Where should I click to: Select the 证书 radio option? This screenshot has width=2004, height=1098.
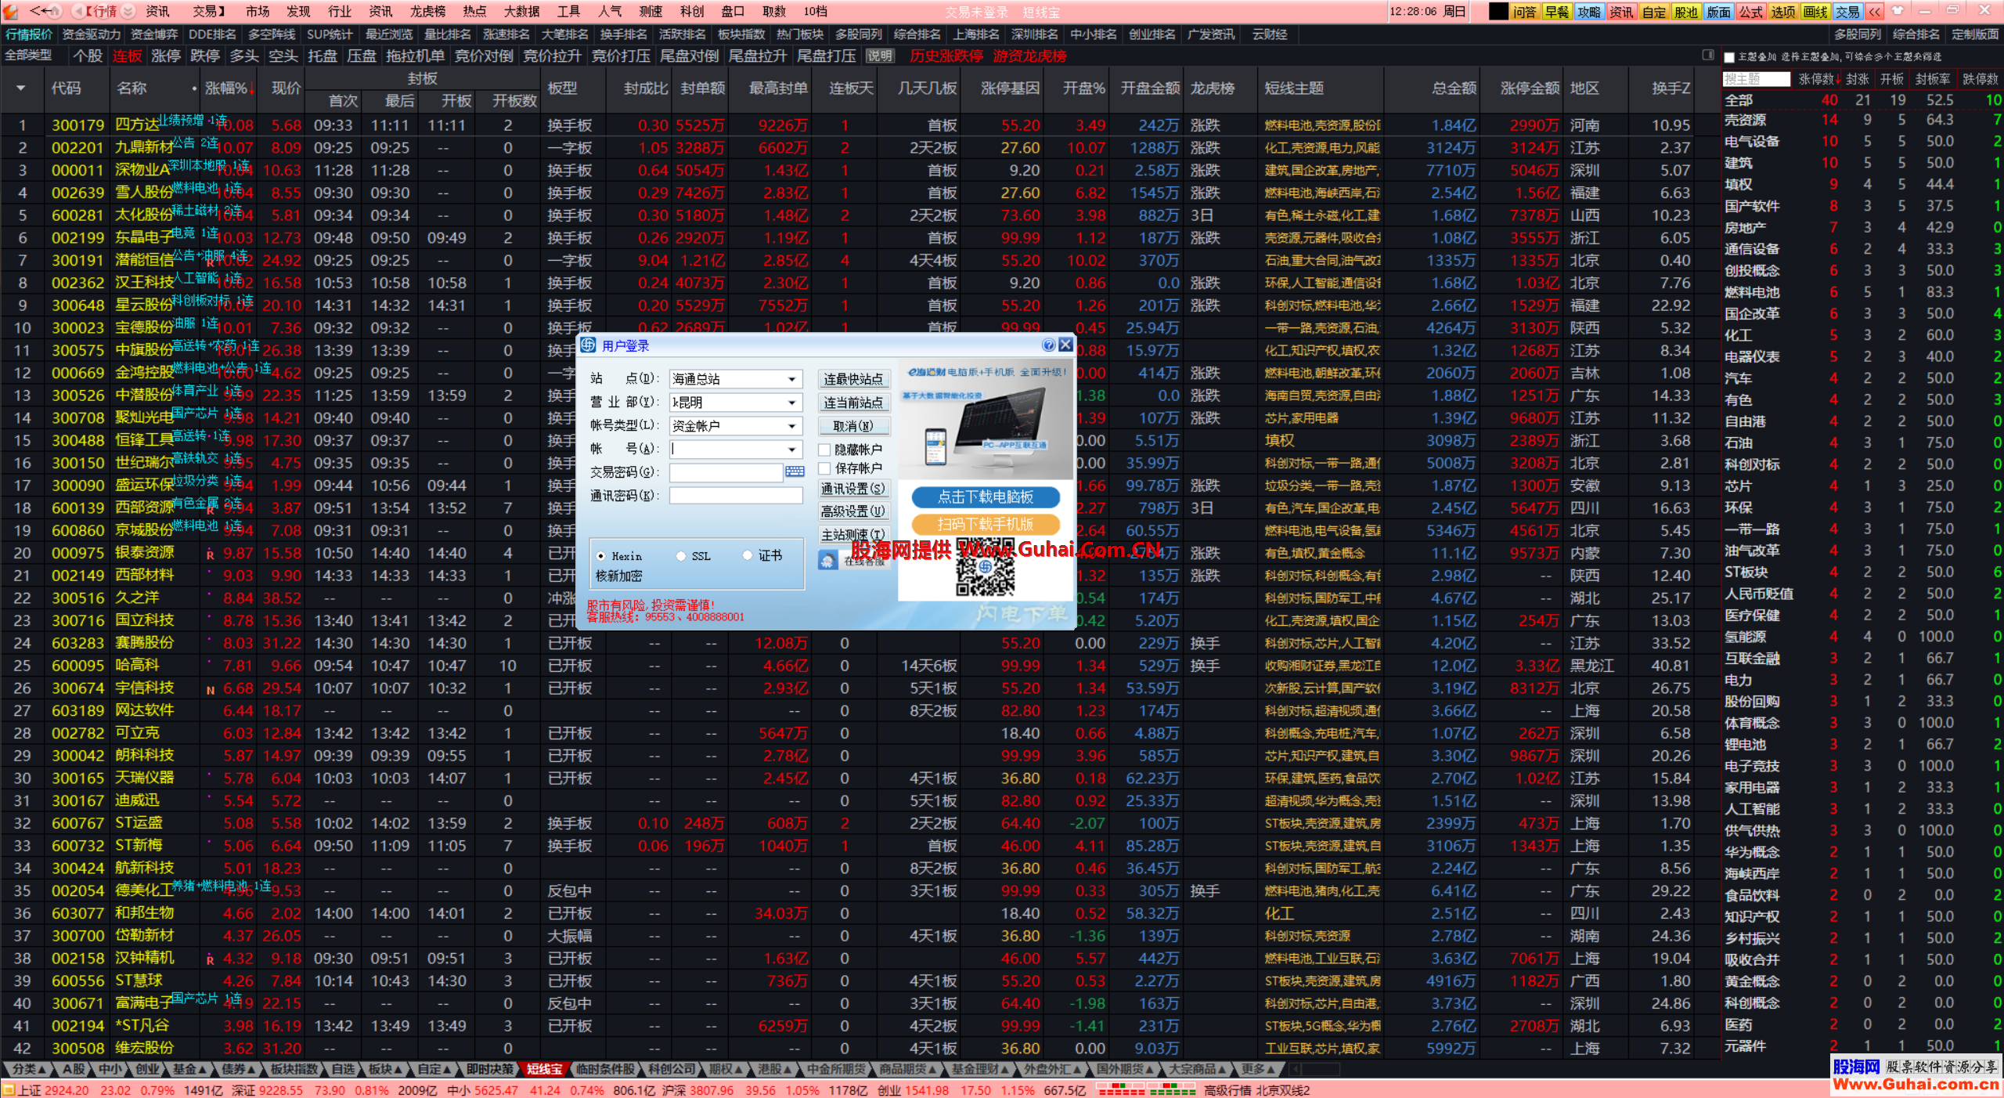coord(748,555)
